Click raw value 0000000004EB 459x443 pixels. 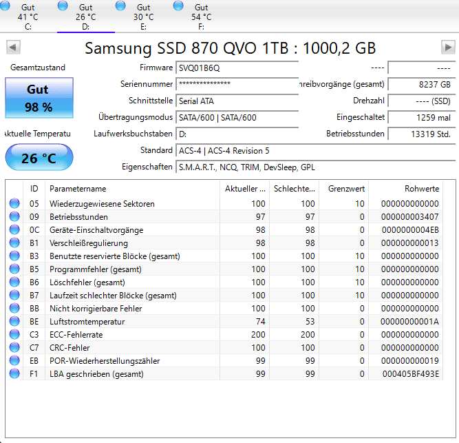tap(410, 230)
